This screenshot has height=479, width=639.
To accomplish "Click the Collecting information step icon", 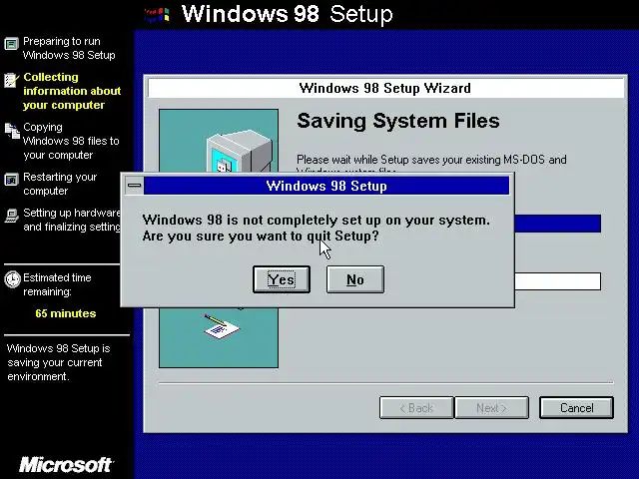I will [x=11, y=80].
